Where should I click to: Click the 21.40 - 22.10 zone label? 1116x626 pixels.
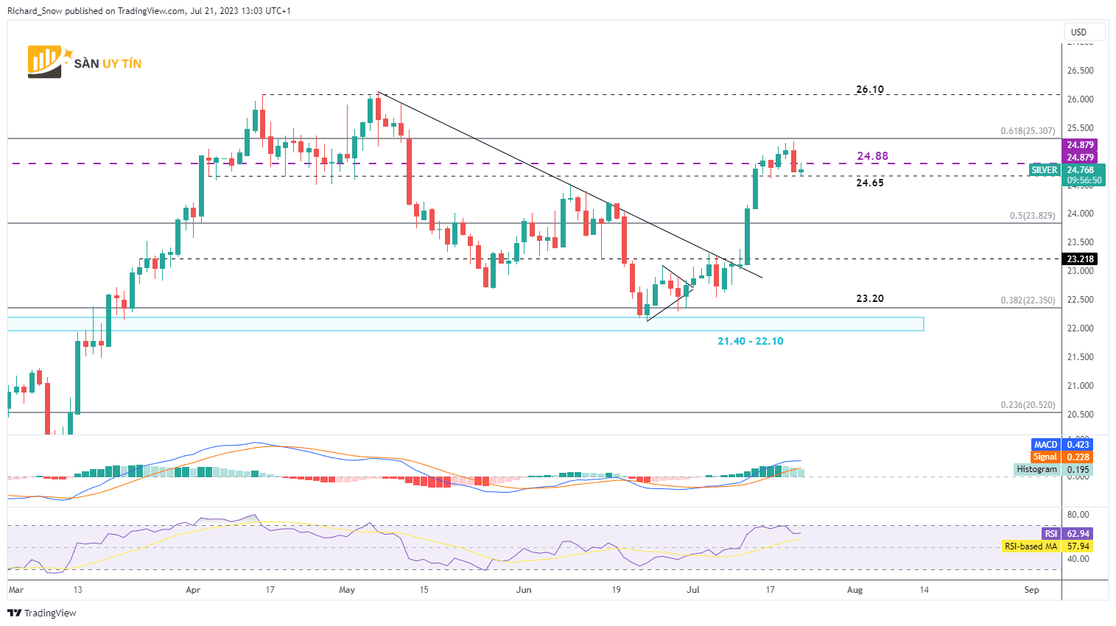pos(751,341)
